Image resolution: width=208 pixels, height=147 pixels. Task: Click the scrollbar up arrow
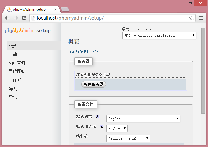tap(203, 26)
